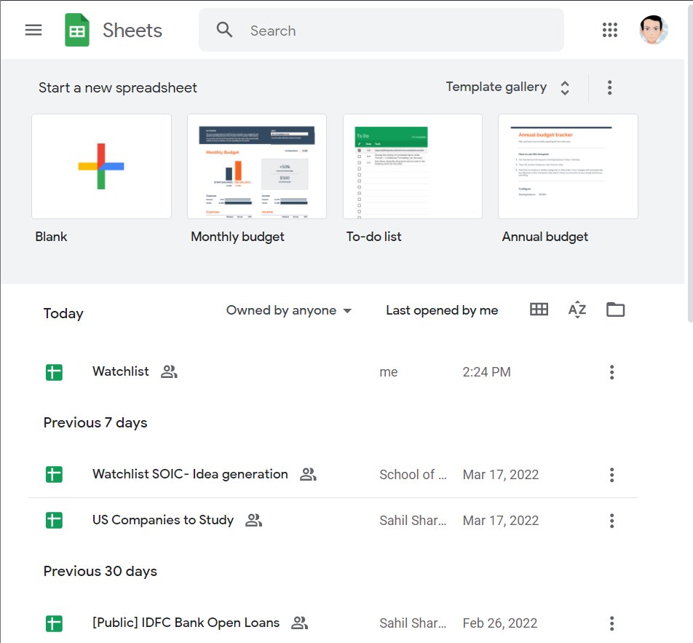Image resolution: width=693 pixels, height=643 pixels.
Task: Open the Owned by anyone dropdown
Action: [x=289, y=310]
